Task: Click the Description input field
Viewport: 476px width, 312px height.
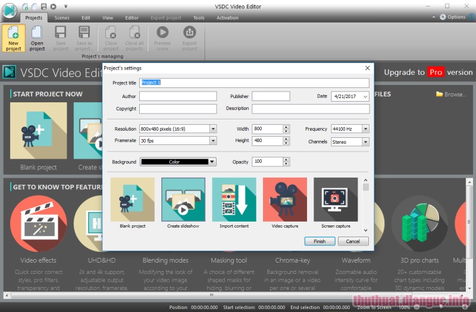Action: point(311,109)
